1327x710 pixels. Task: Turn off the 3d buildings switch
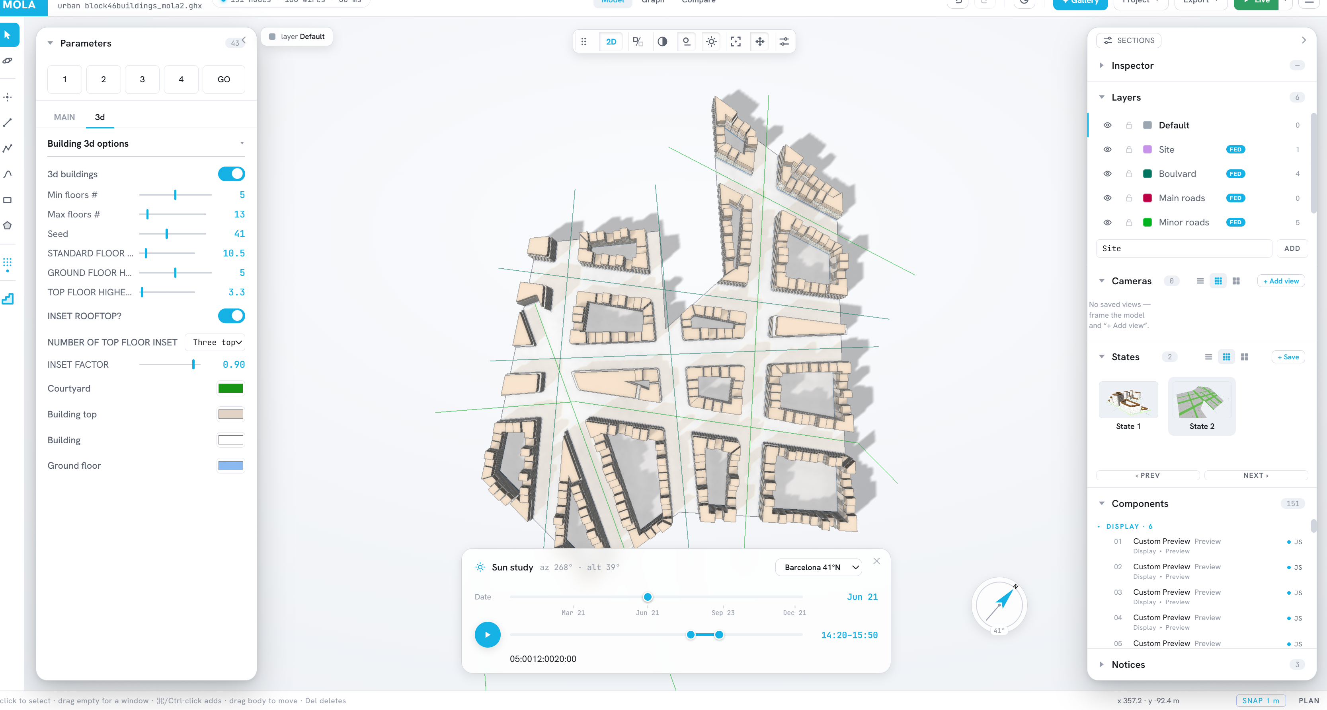(231, 174)
